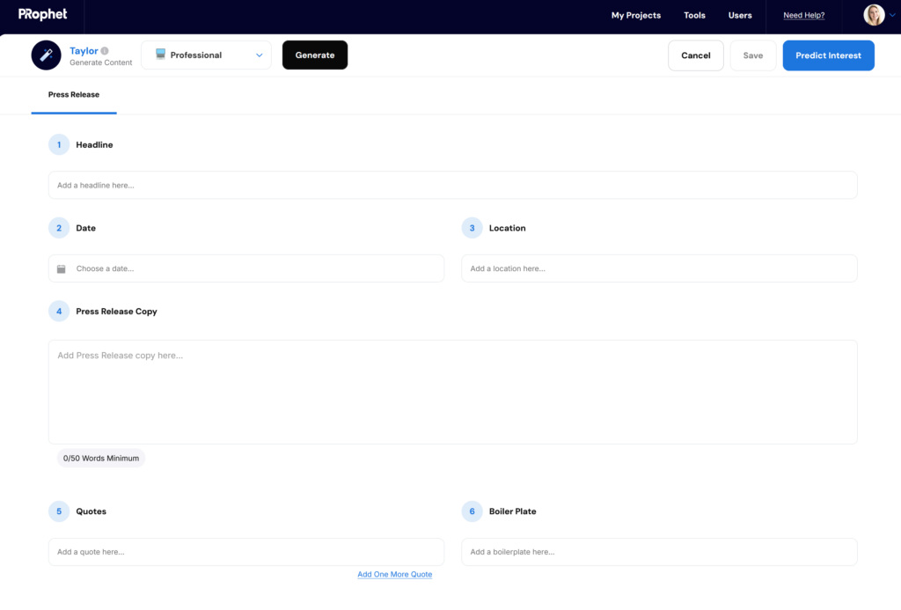
Task: Expand the profile menu chevron
Action: click(892, 16)
